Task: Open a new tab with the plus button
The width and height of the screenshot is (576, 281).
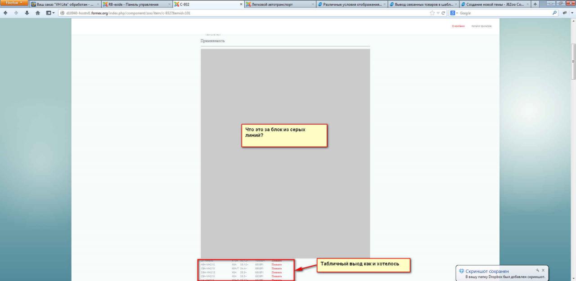Action: click(535, 4)
